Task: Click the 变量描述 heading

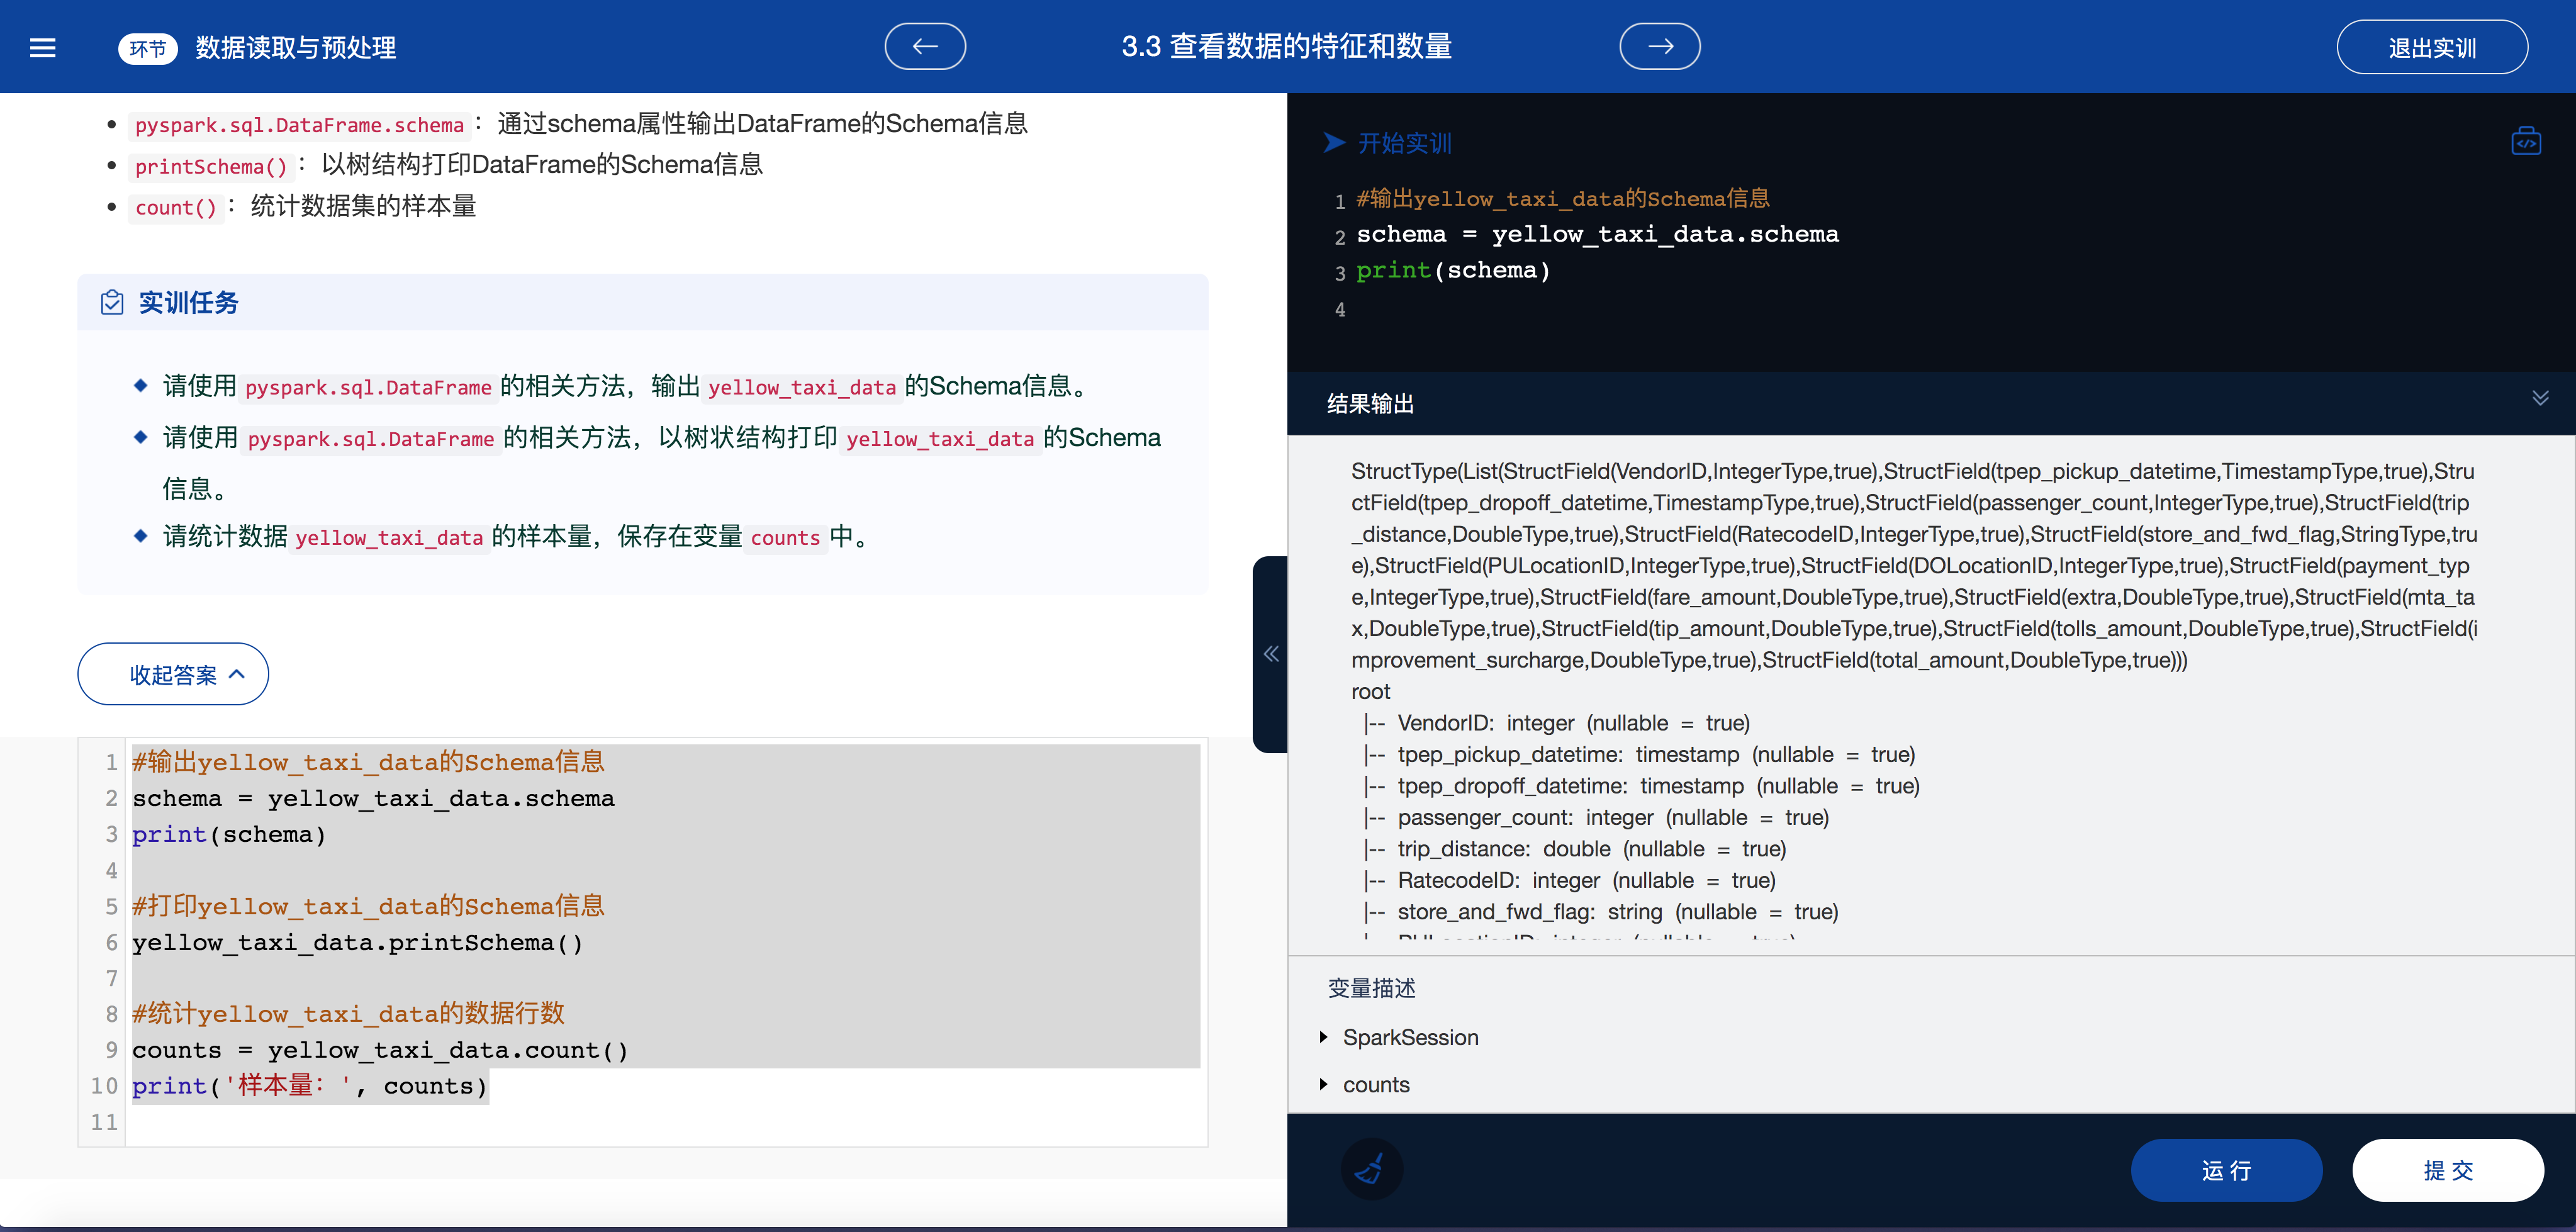Action: point(1371,988)
